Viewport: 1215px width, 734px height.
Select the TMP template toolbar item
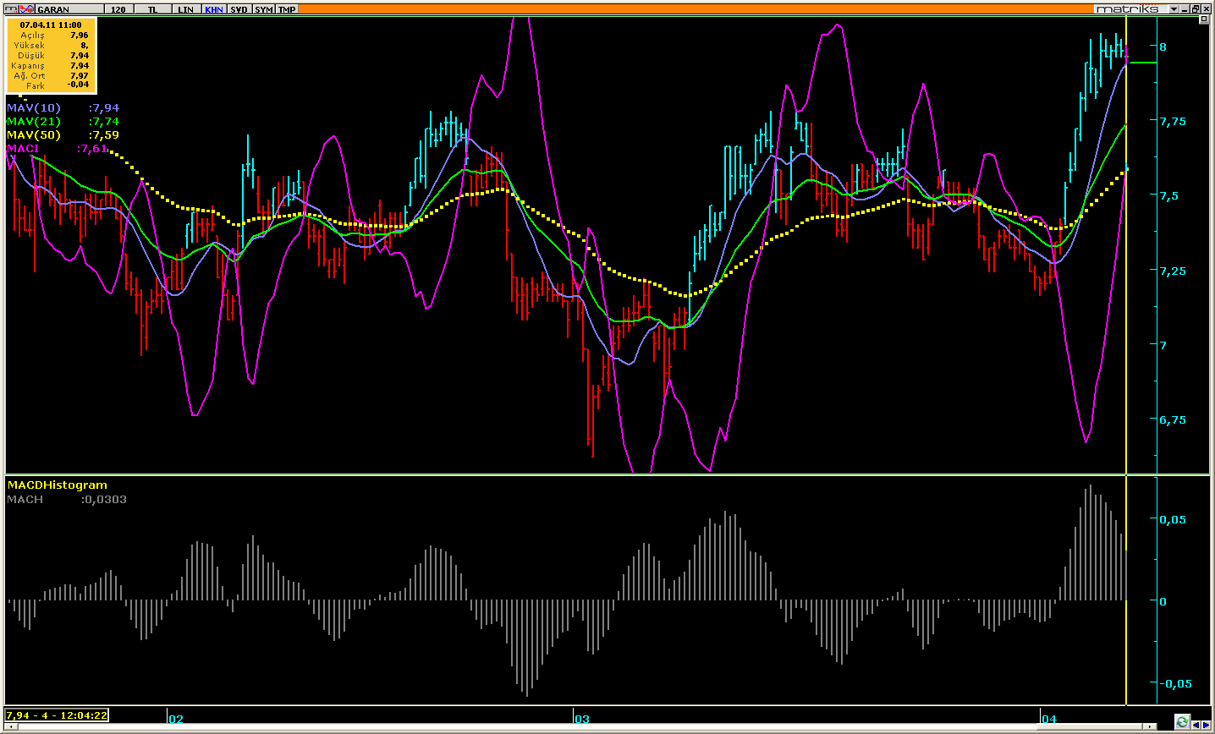288,9
